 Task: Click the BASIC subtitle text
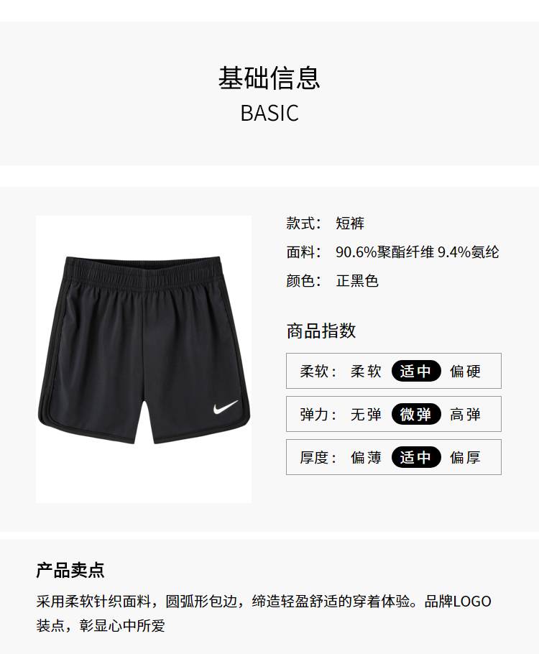click(269, 113)
